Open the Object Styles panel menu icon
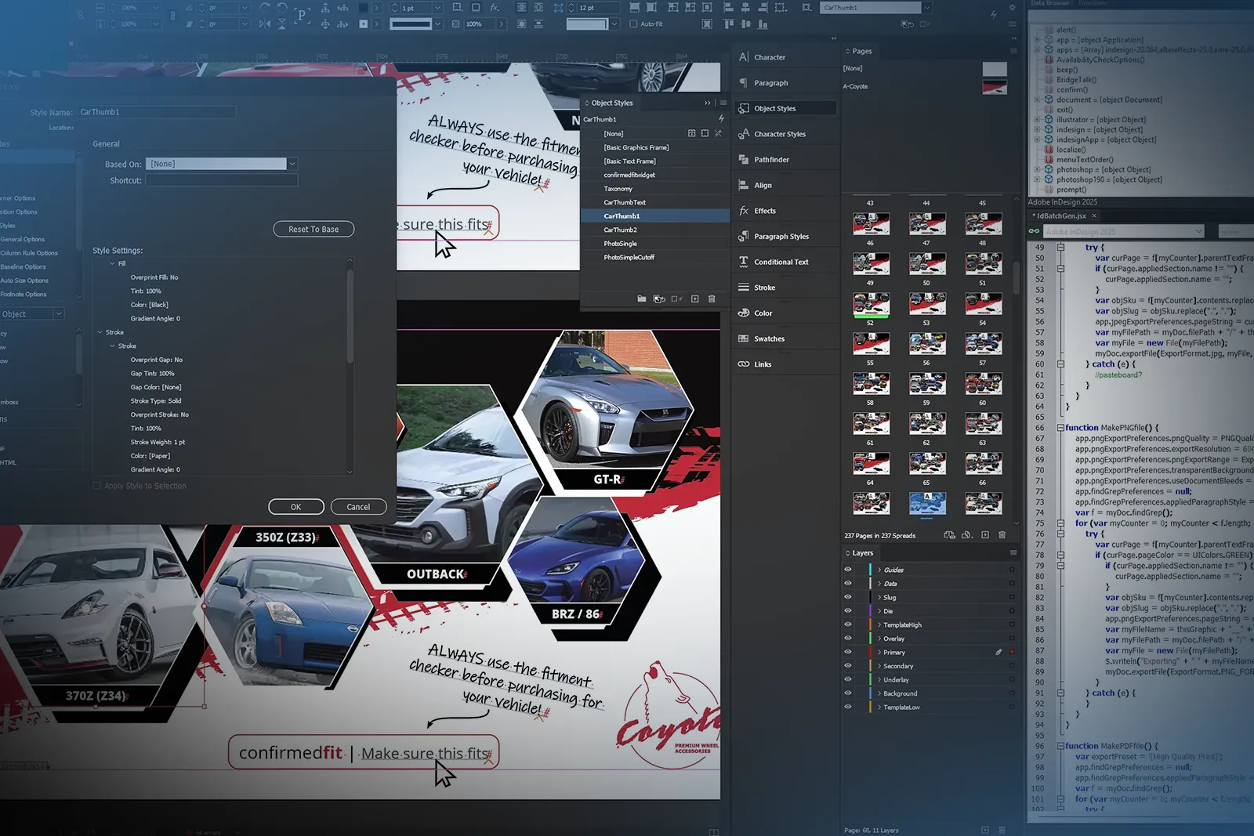Image resolution: width=1254 pixels, height=836 pixels. pyautogui.click(x=723, y=103)
